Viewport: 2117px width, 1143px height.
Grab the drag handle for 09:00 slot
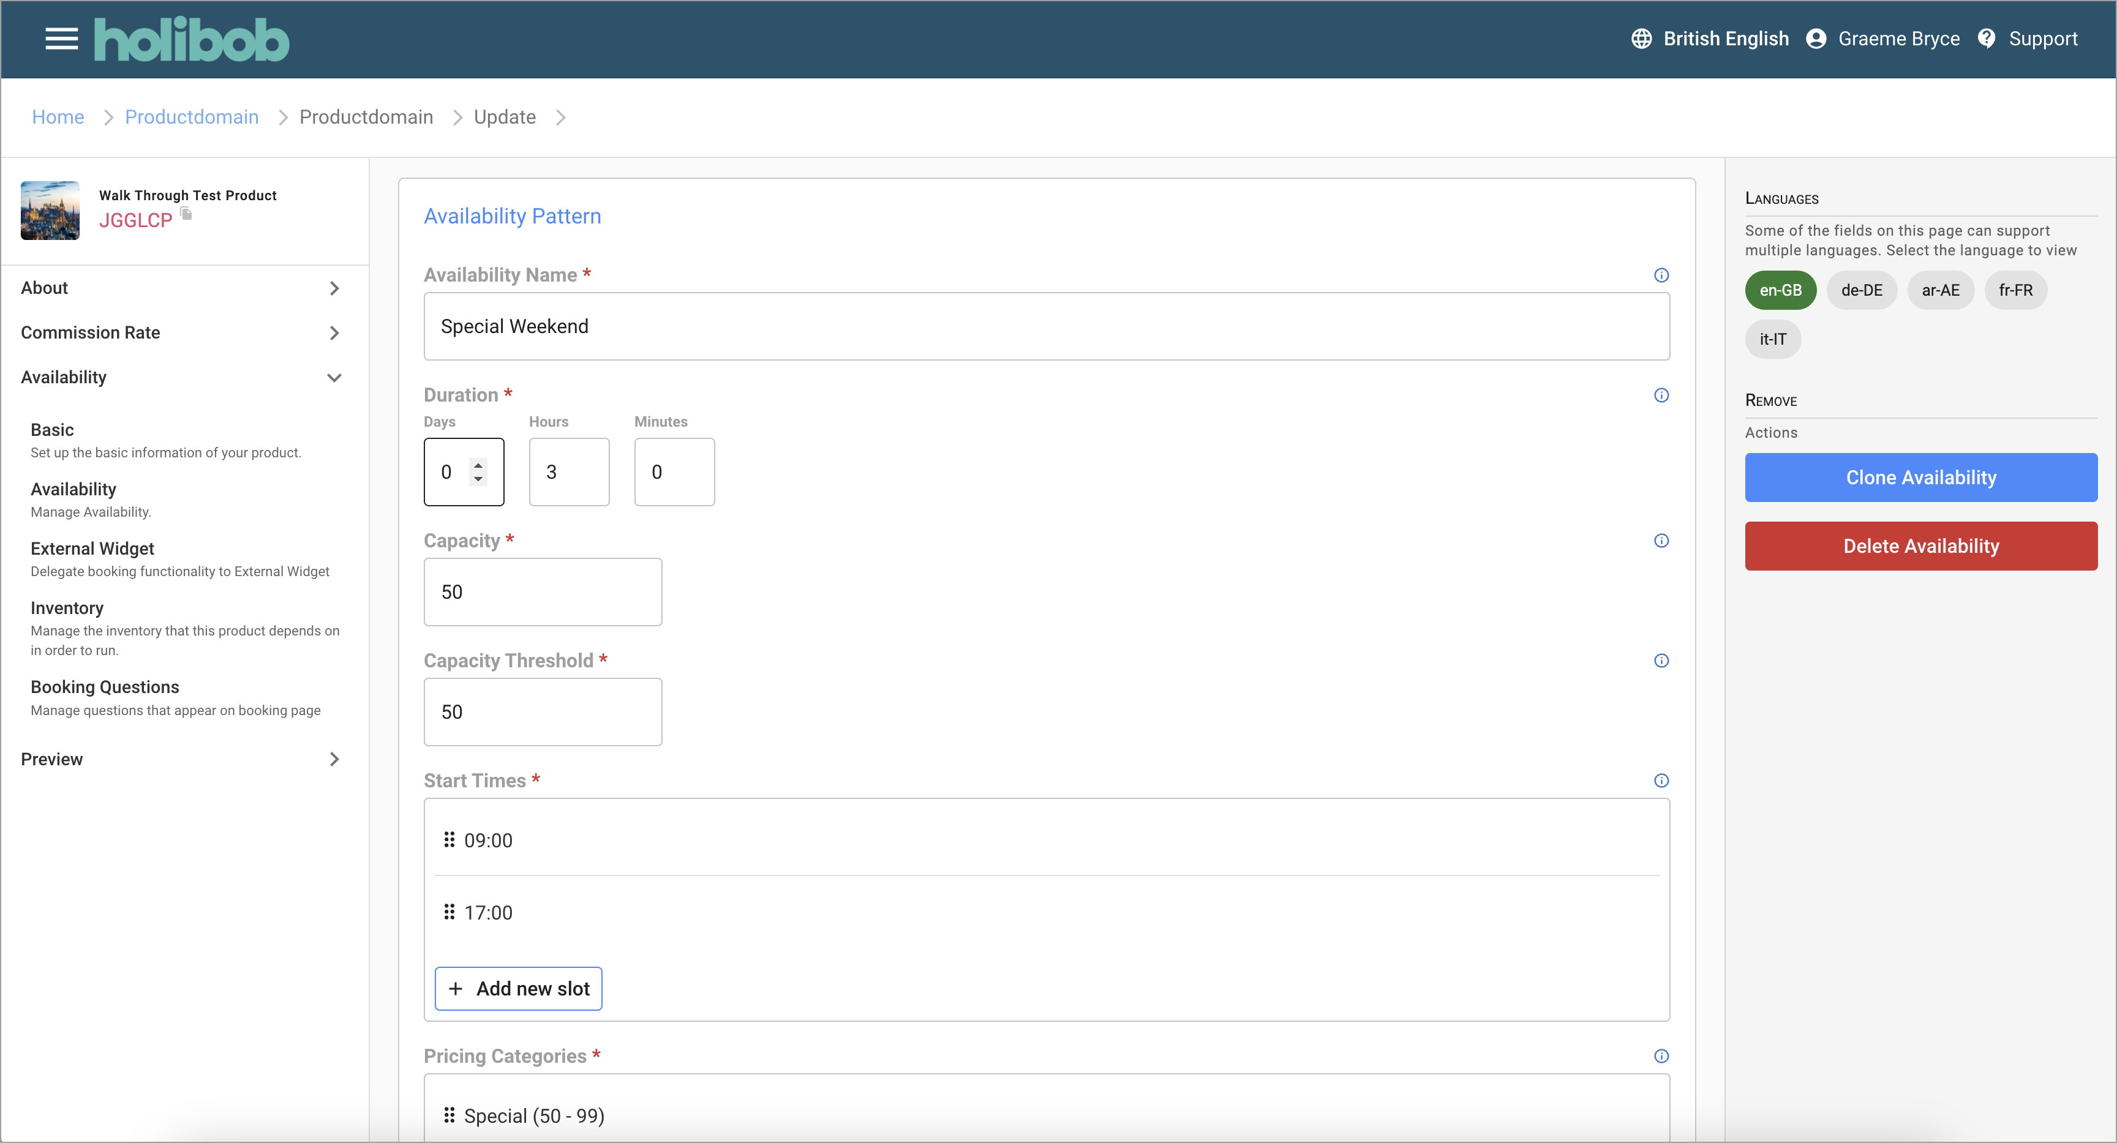tap(449, 840)
